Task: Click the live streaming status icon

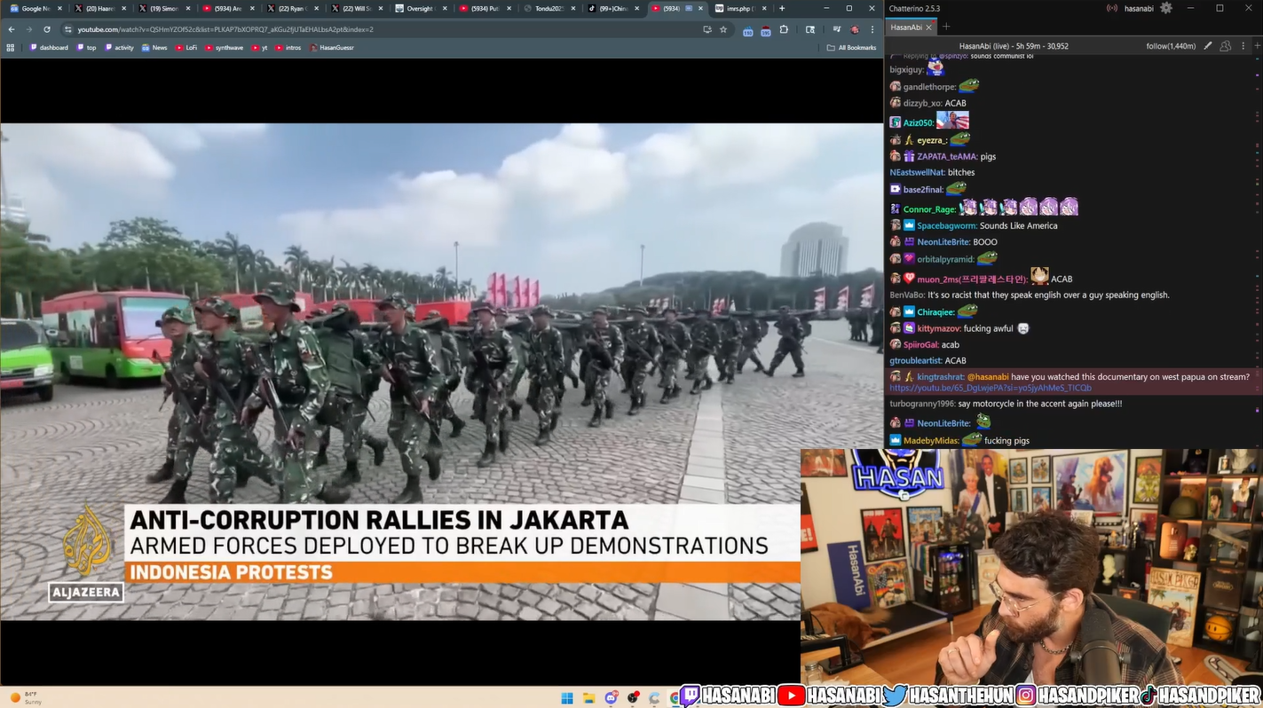Action: pos(1112,8)
